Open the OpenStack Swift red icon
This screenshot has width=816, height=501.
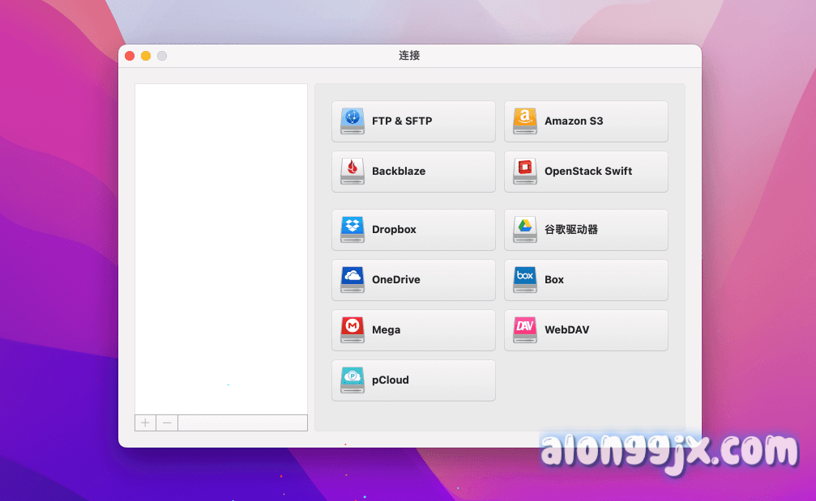pyautogui.click(x=525, y=172)
